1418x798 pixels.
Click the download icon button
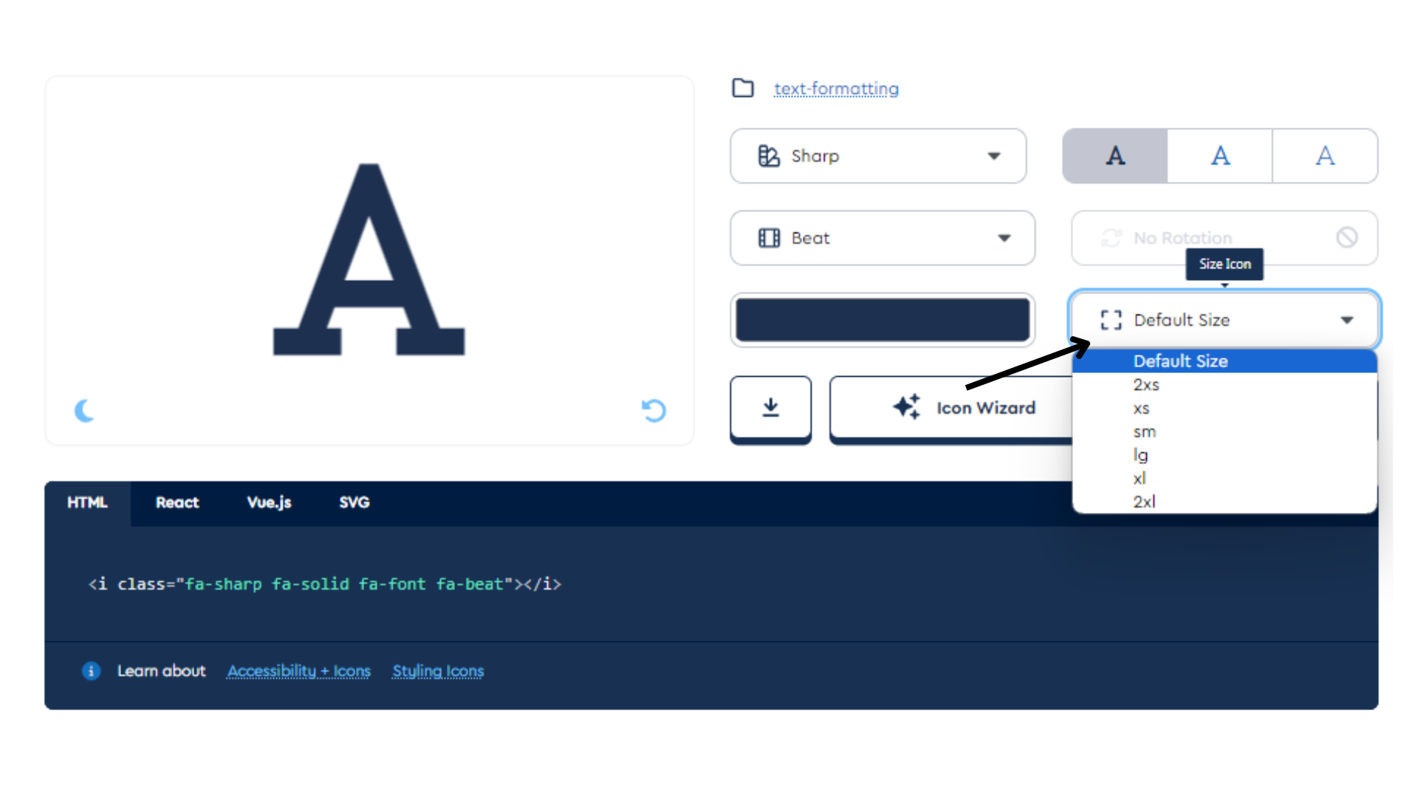770,406
